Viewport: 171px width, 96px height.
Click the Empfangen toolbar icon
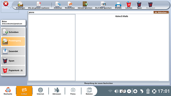21,5
